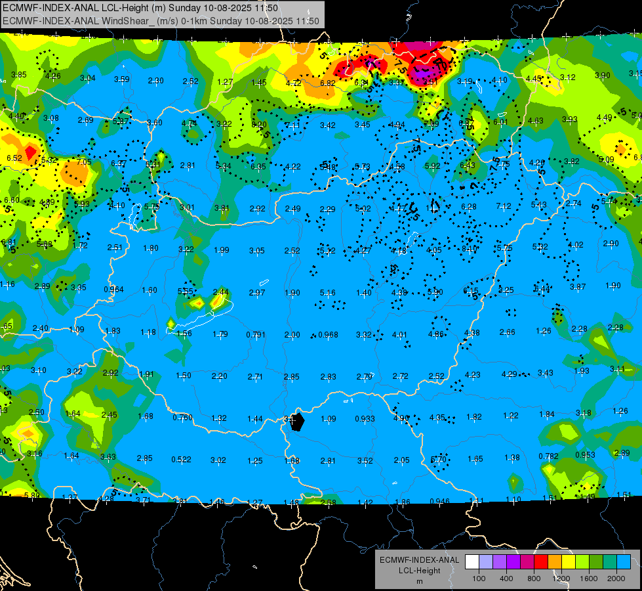Click the wind shear value 0.782
Image resolution: width=642 pixels, height=591 pixels.
coord(548,456)
